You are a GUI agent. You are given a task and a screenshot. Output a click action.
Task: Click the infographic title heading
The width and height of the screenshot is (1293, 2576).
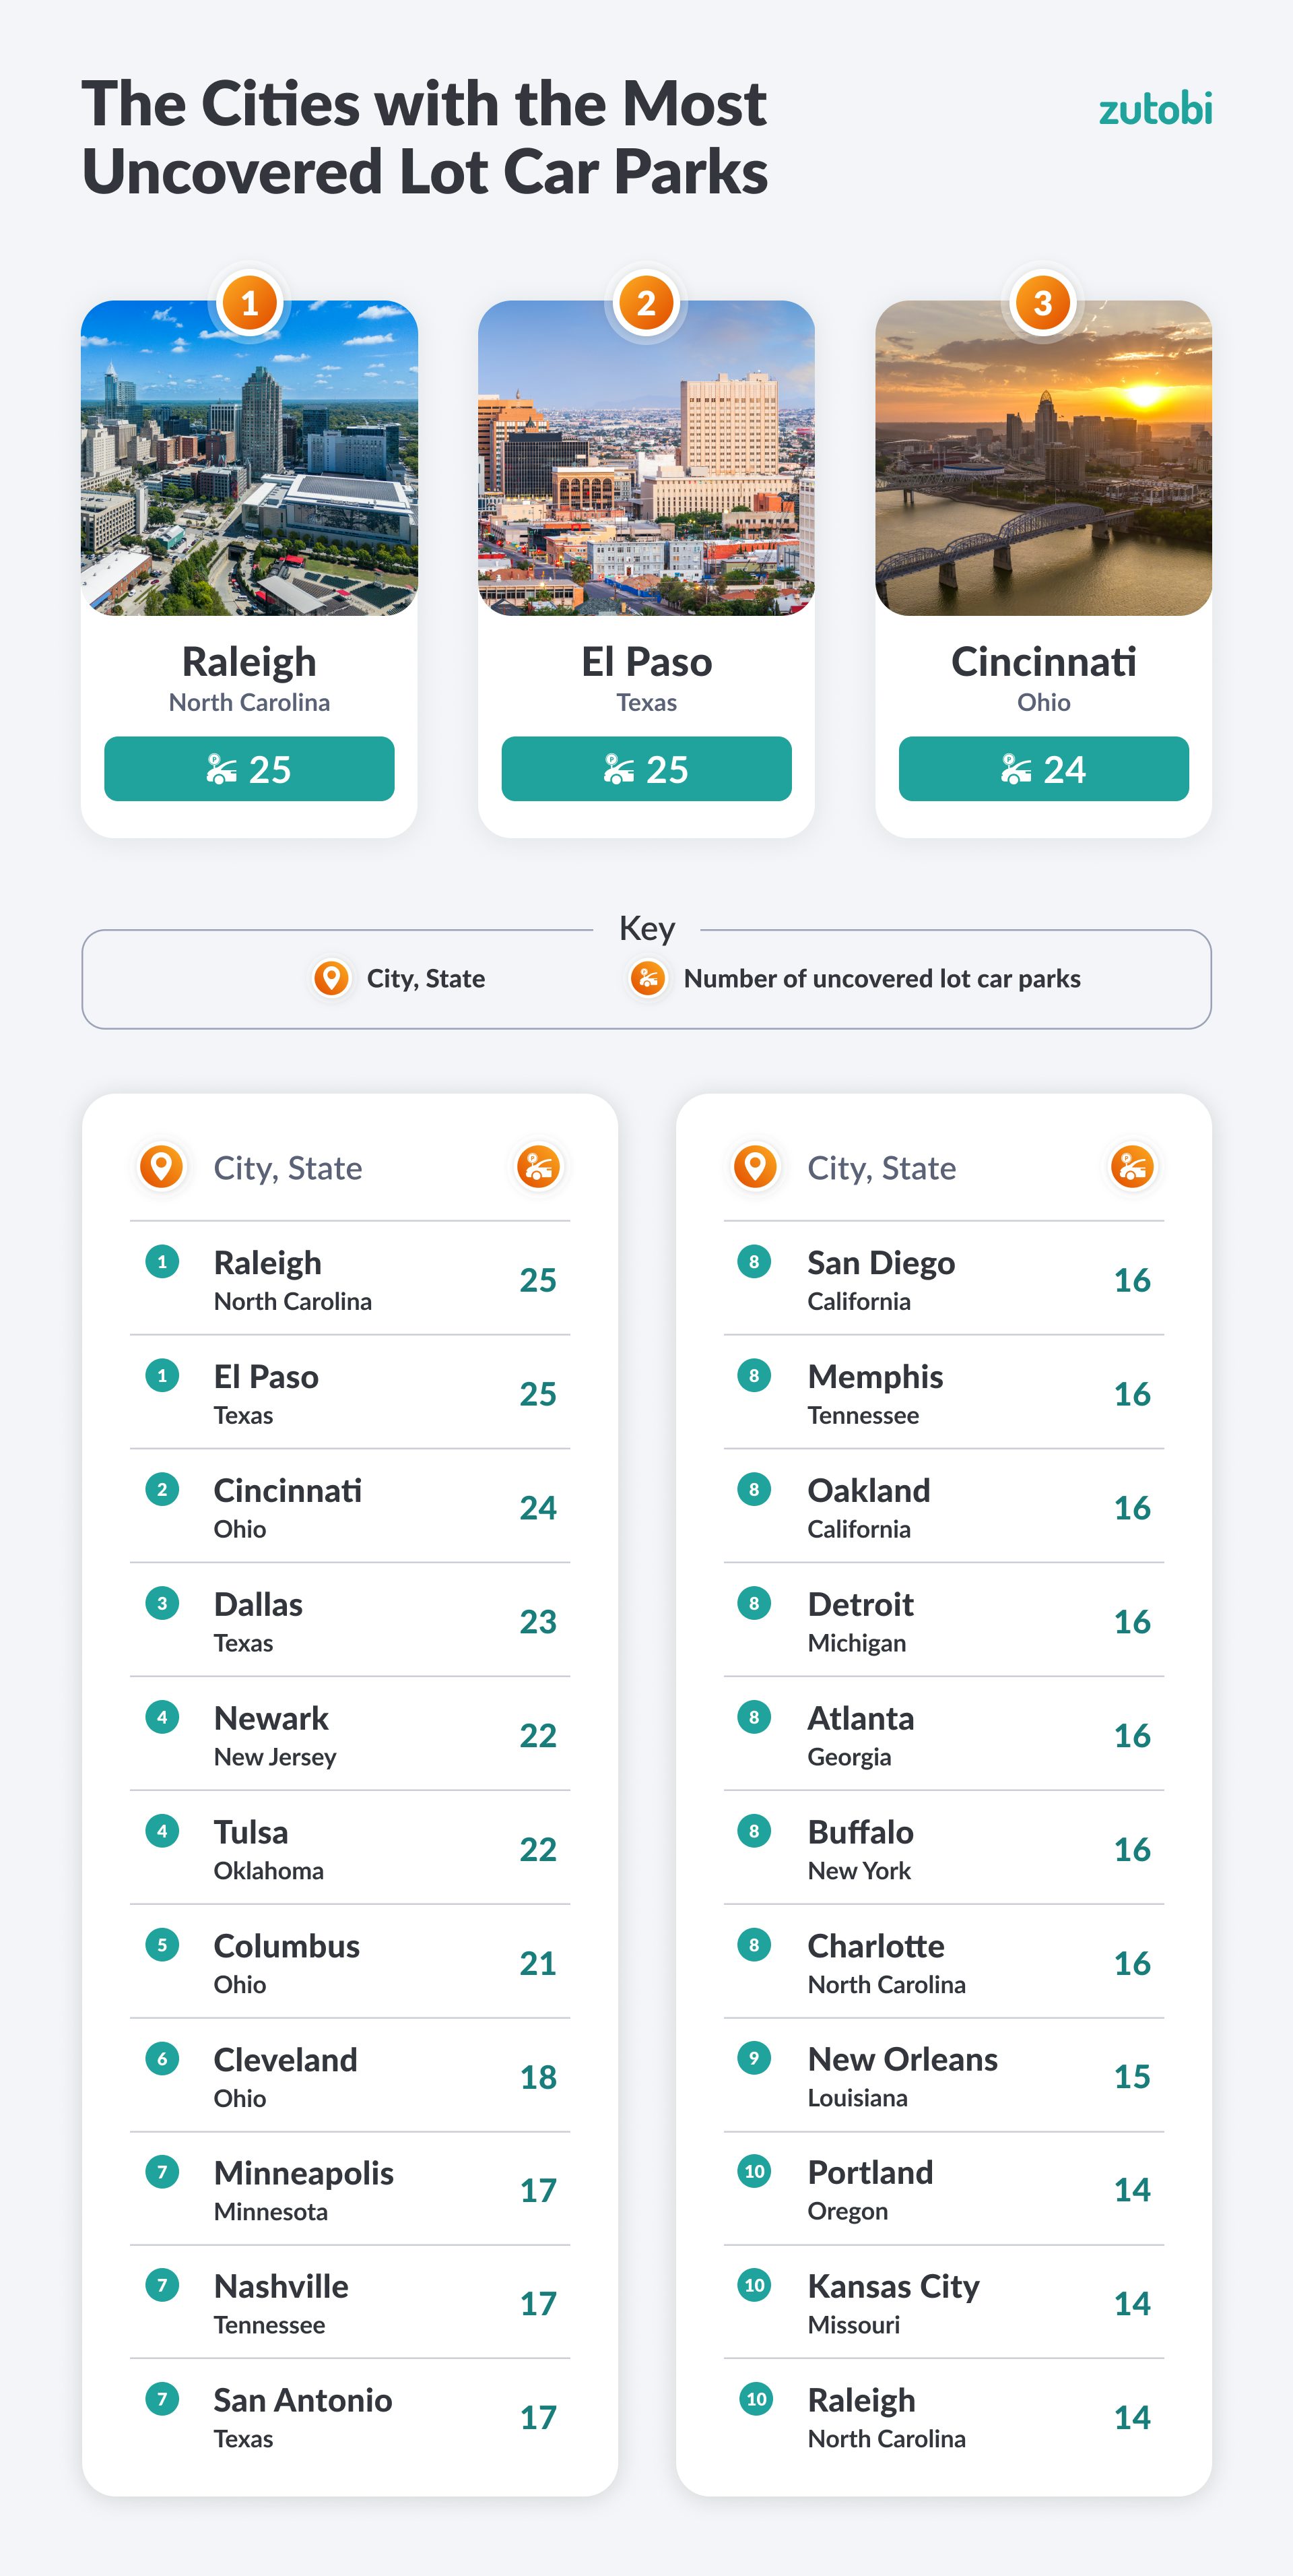[425, 138]
